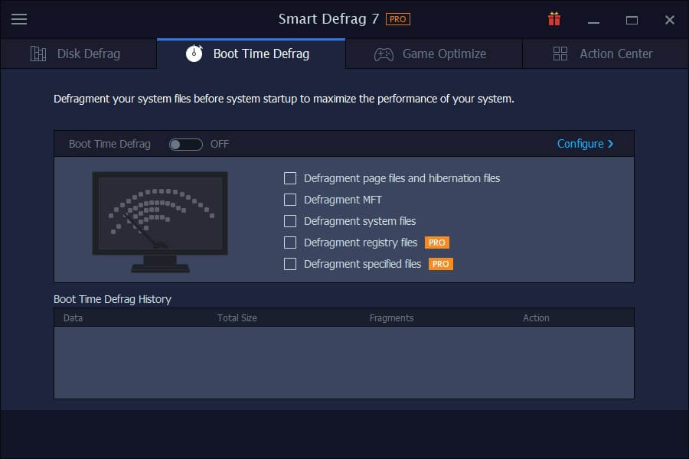Click the PRO badge beside Smart Defrag 7
The image size is (689, 459).
click(x=400, y=18)
